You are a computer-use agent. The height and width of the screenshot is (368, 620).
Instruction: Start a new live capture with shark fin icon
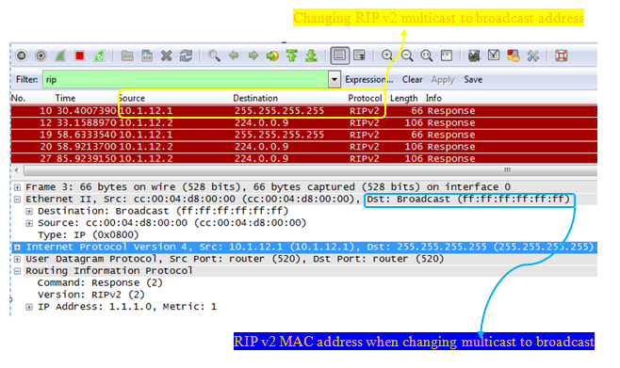click(x=60, y=56)
